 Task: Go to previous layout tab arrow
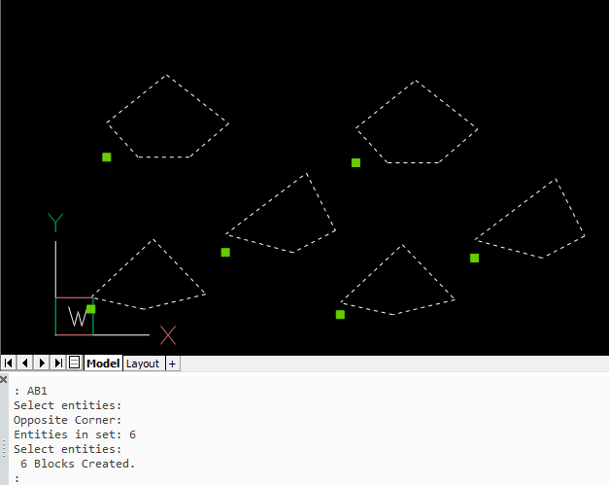[25, 363]
